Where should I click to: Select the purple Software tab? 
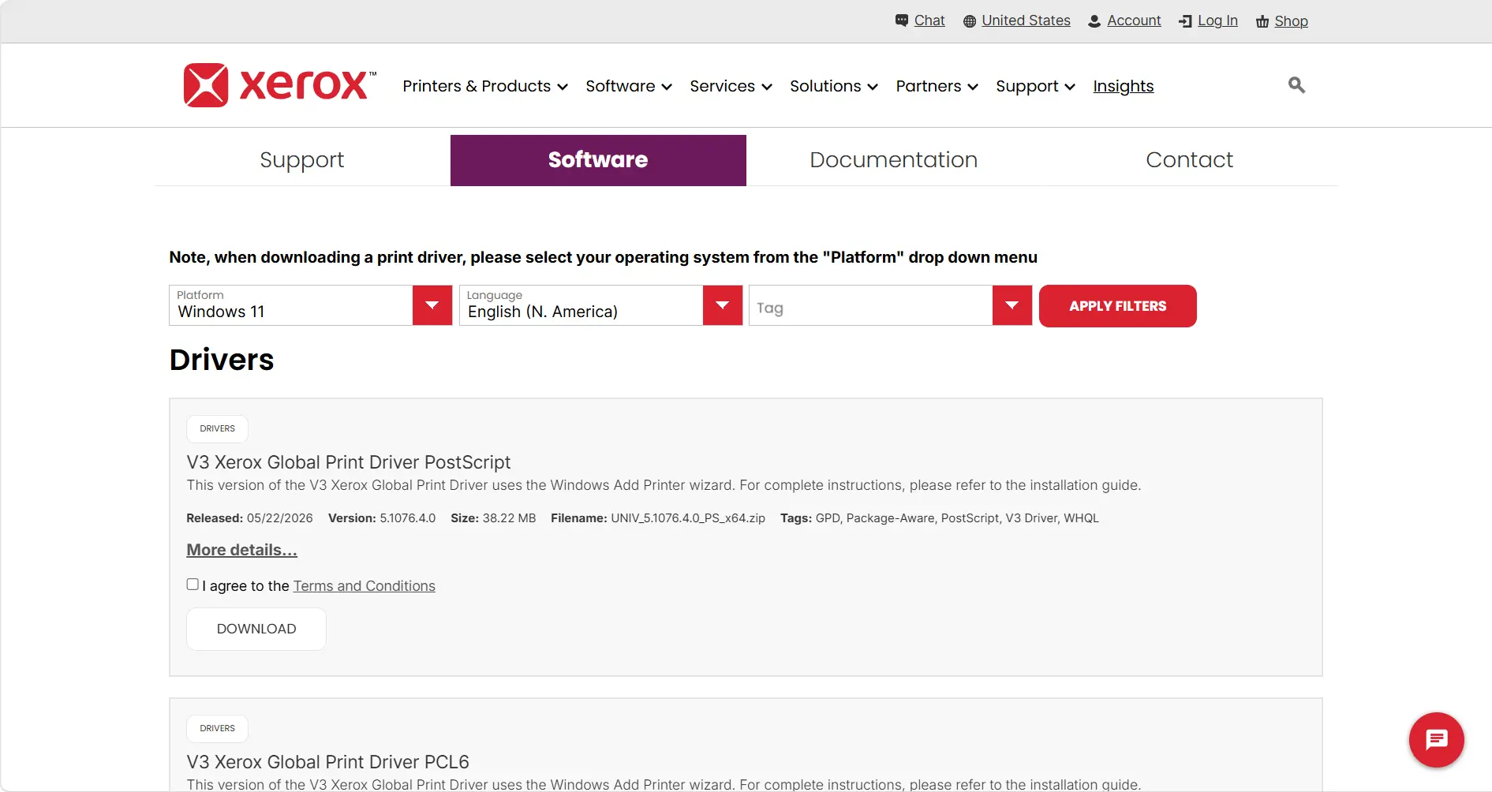(598, 160)
